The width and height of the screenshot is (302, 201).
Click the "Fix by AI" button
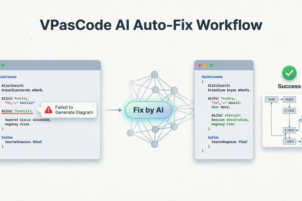[x=148, y=110]
